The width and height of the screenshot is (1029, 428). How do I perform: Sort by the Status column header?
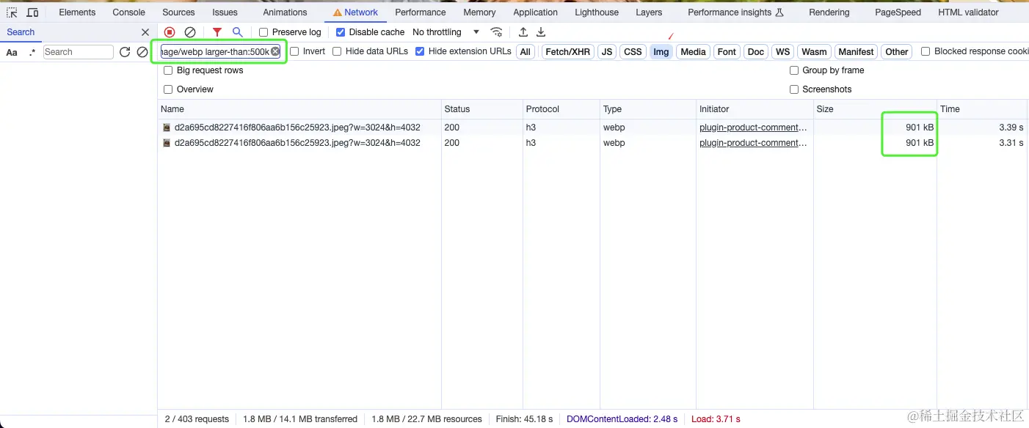click(x=482, y=109)
